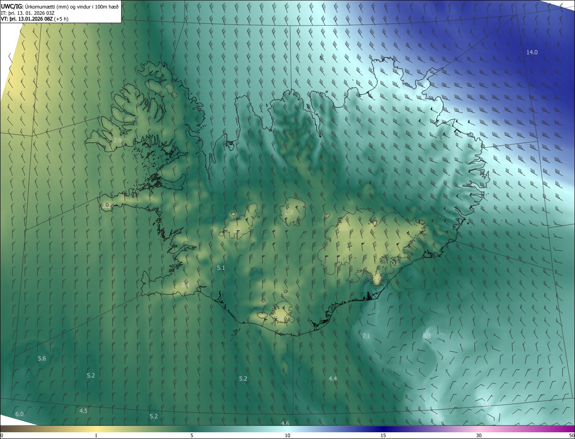Click the 5.6 precipitation value
The height and width of the screenshot is (439, 575).
coord(42,359)
